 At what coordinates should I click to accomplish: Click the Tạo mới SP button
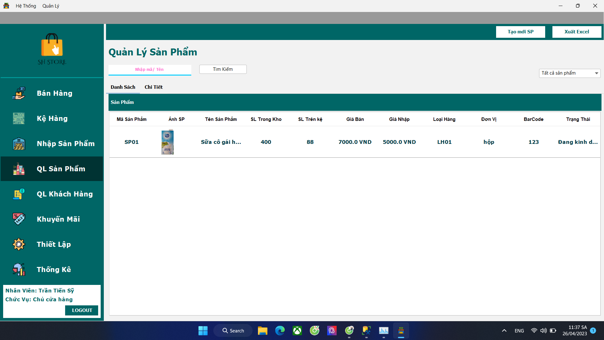coord(520,32)
